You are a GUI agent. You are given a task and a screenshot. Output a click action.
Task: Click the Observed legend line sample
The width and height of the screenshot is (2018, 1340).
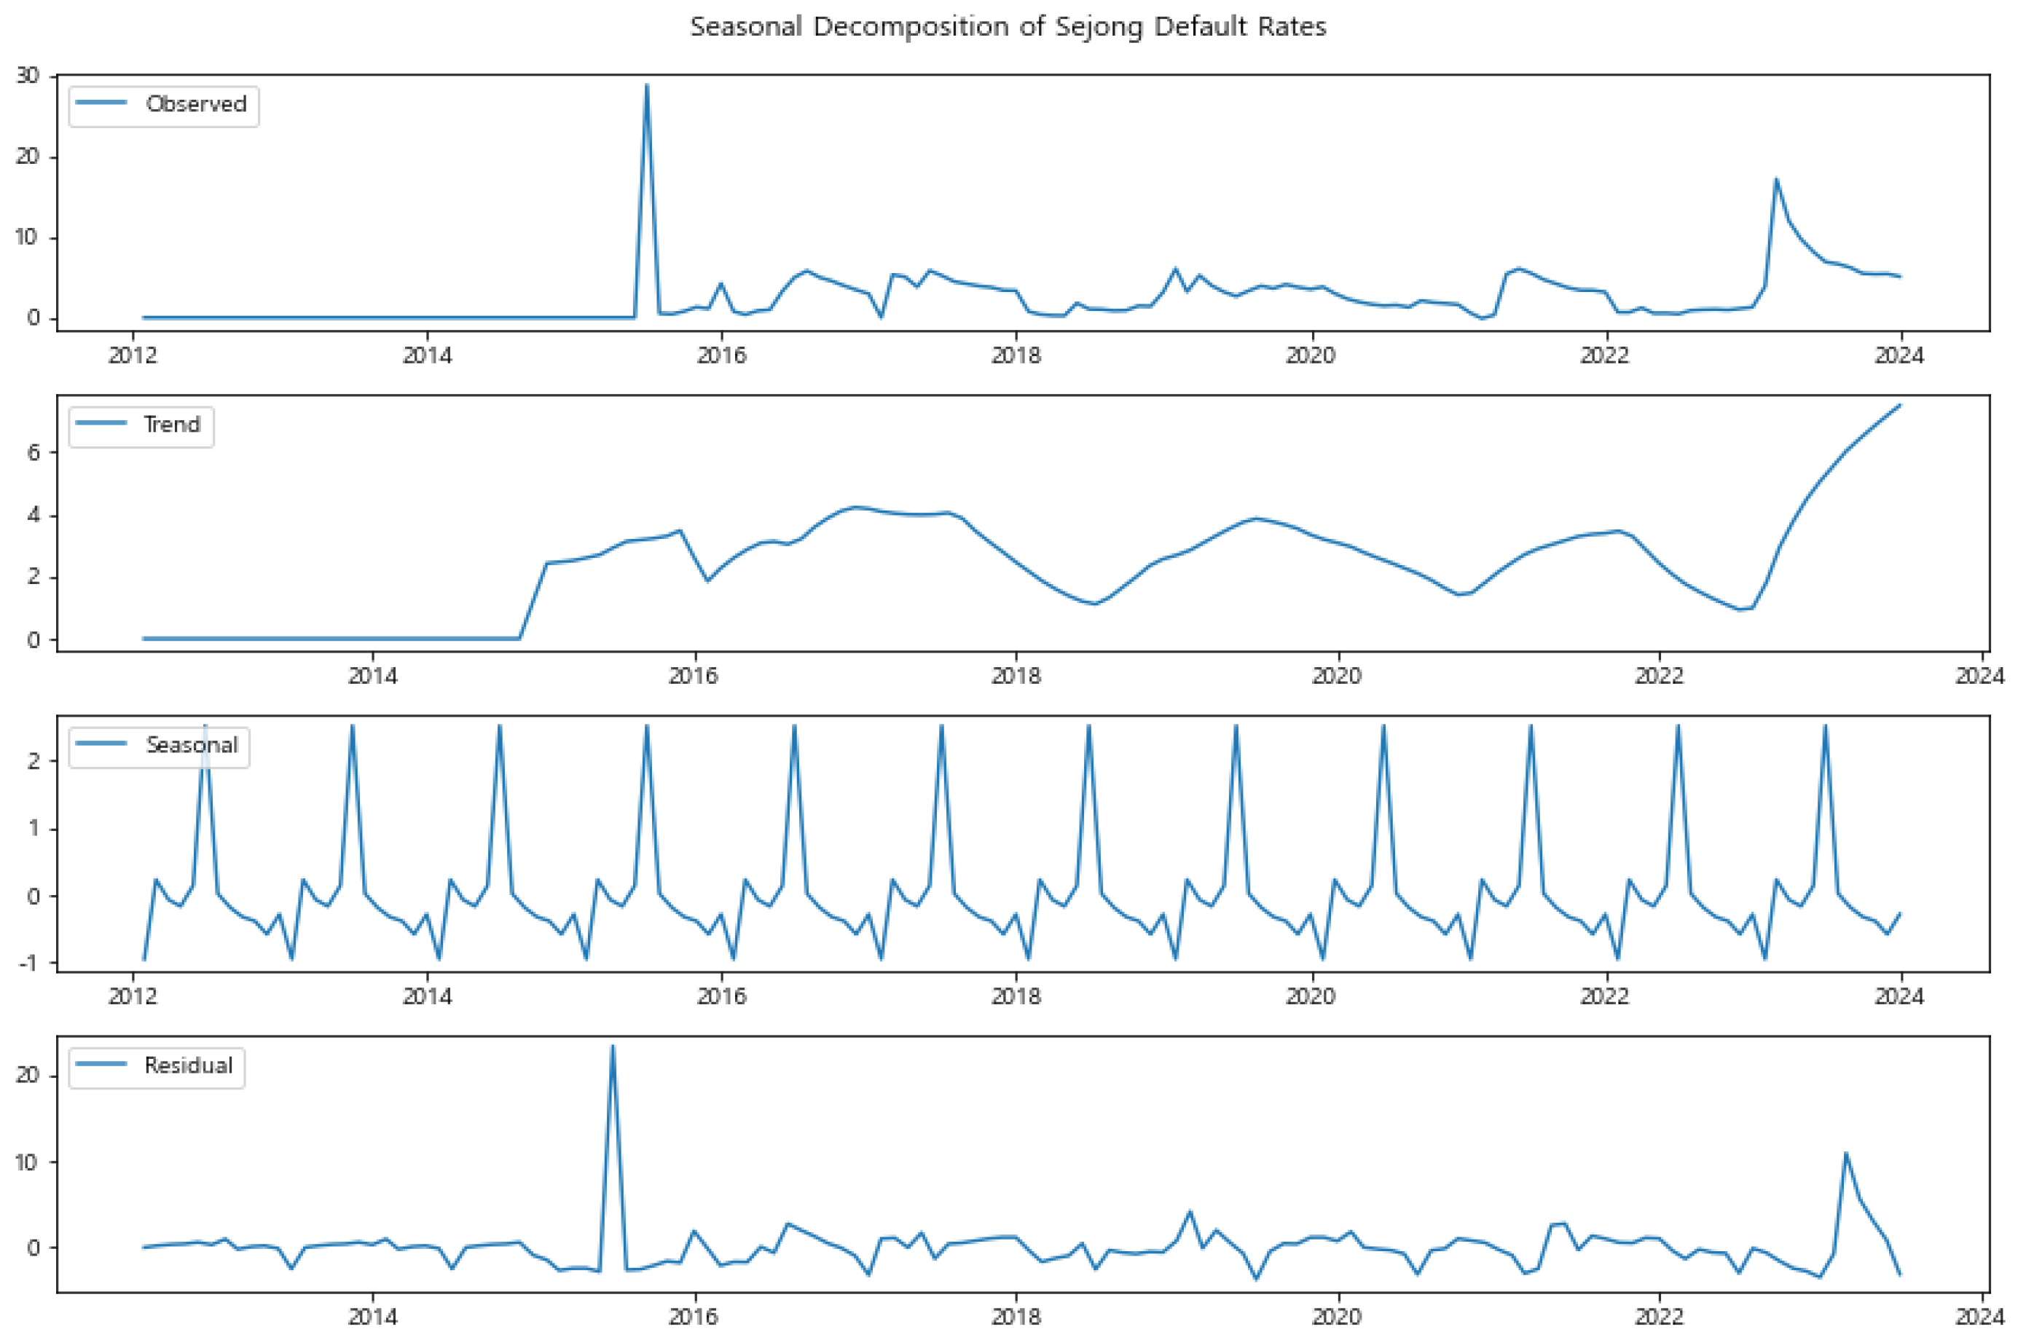pyautogui.click(x=103, y=102)
